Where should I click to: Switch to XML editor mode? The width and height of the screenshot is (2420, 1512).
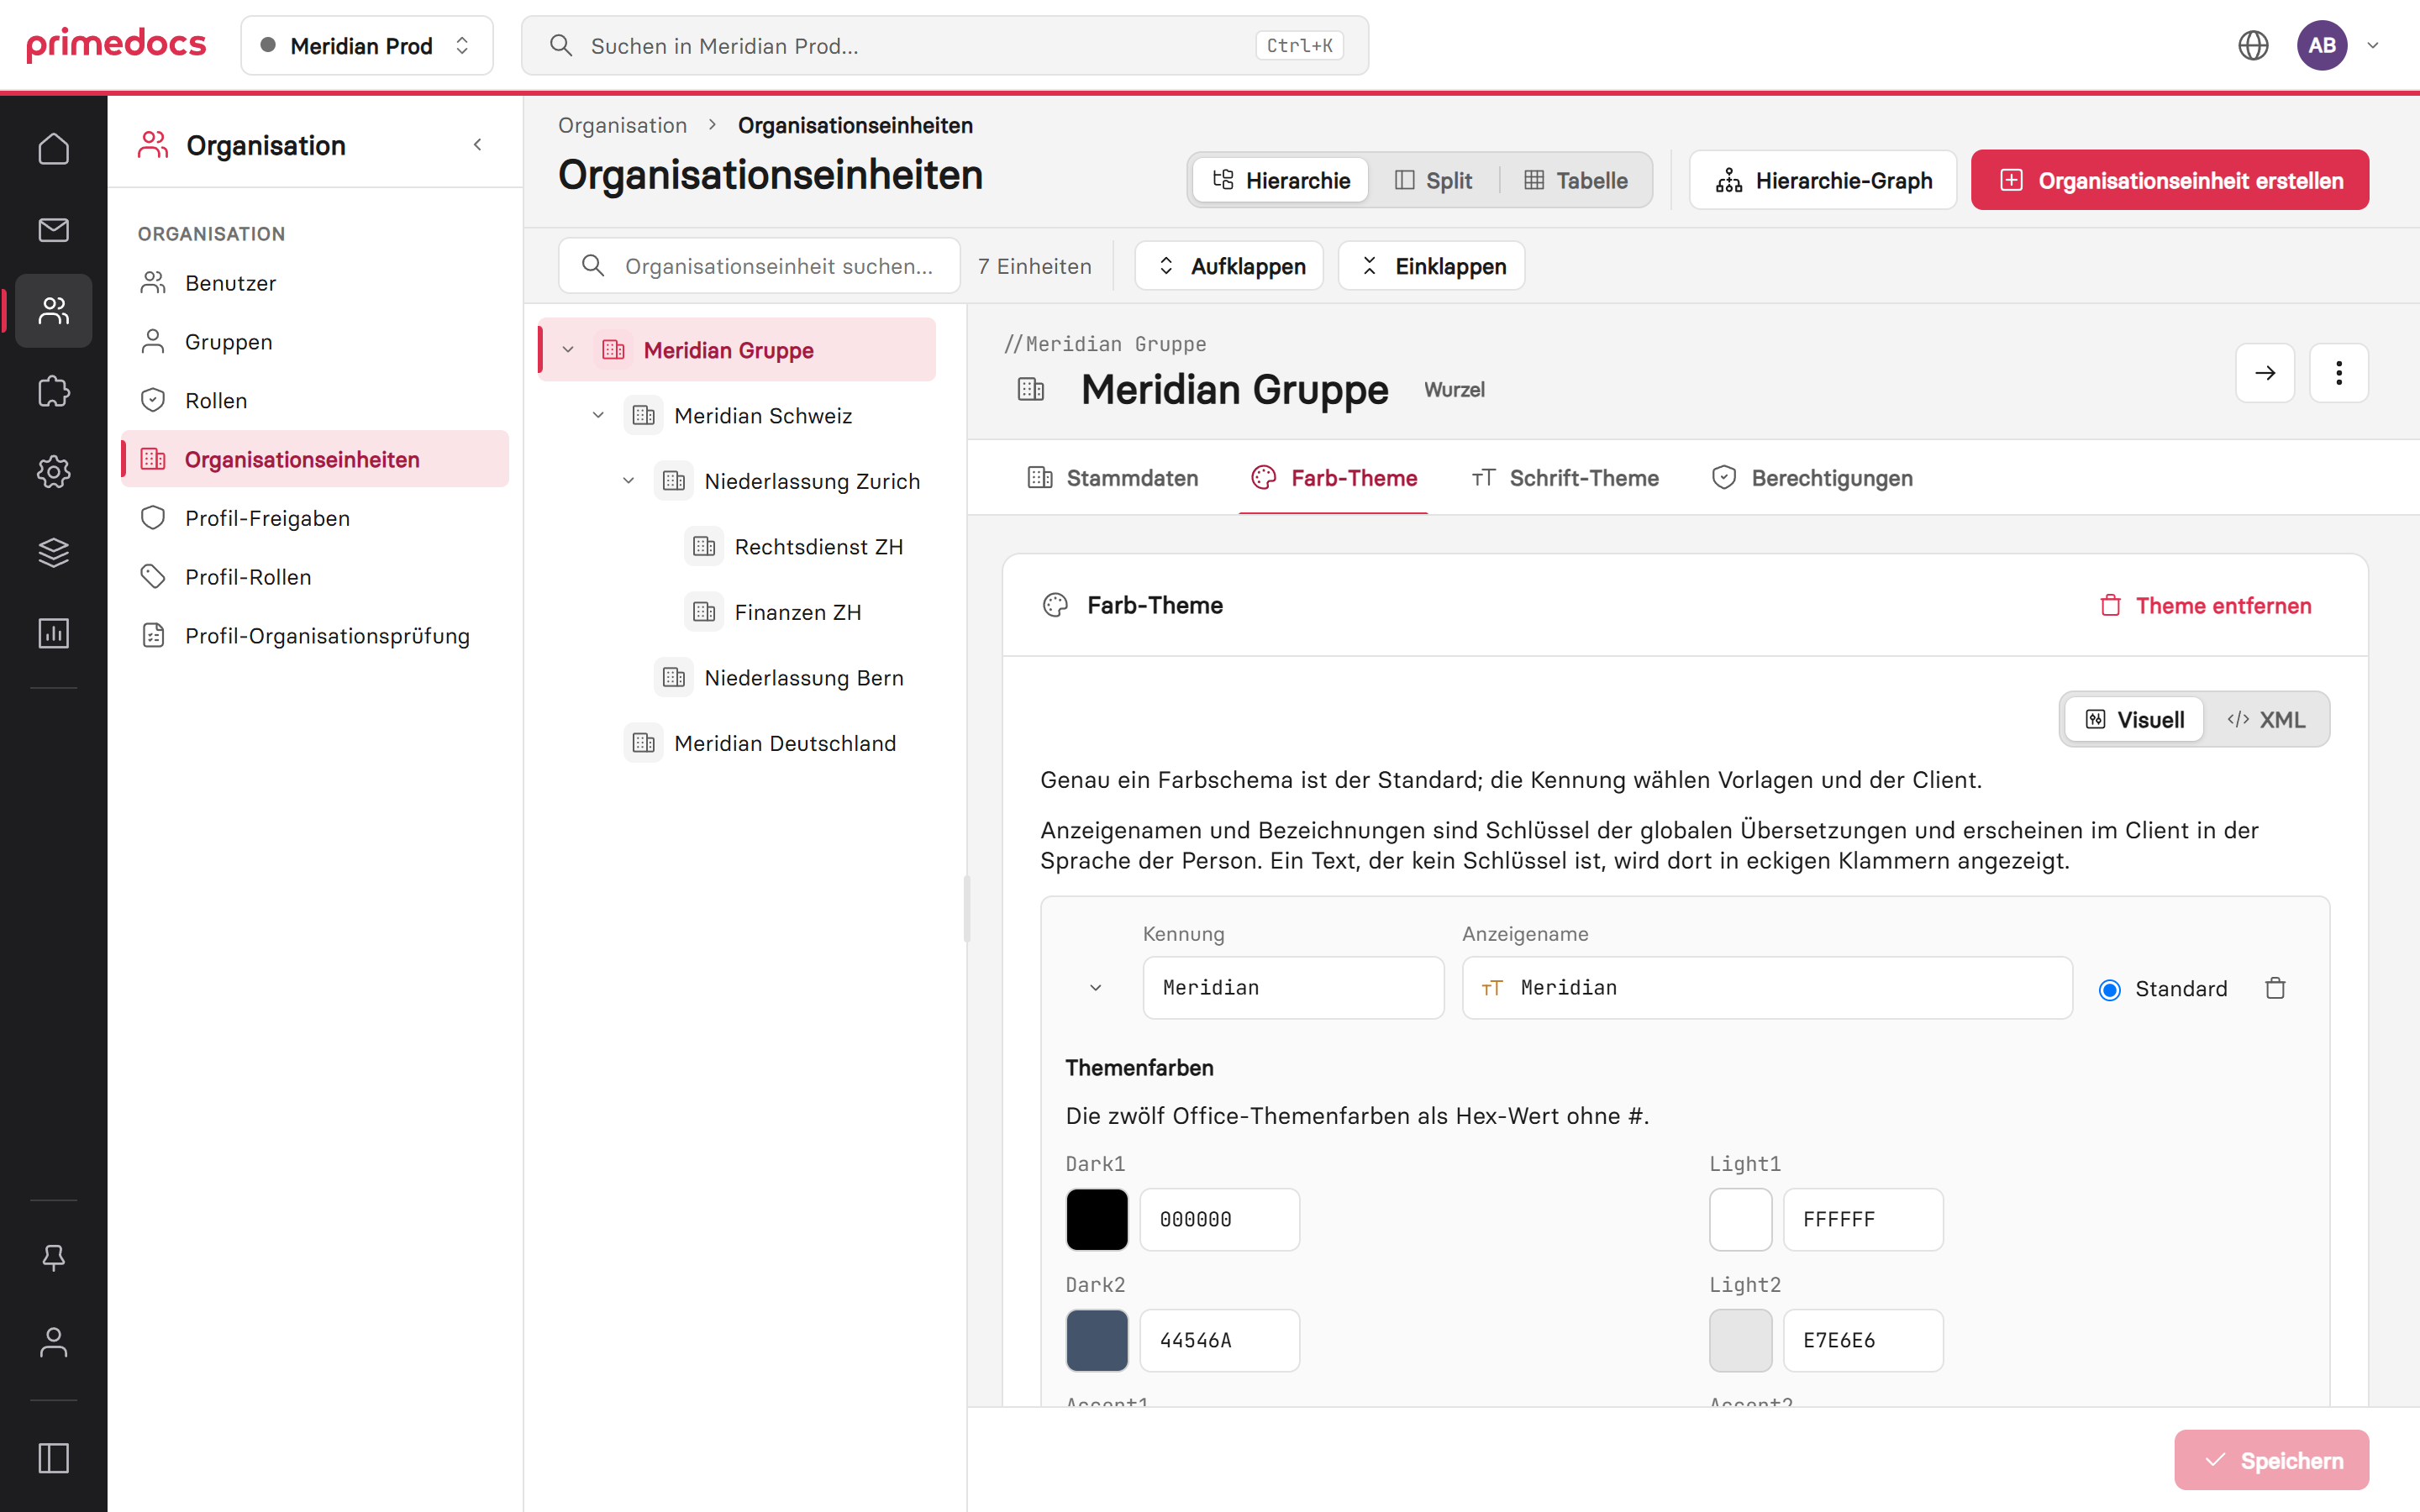[2266, 719]
